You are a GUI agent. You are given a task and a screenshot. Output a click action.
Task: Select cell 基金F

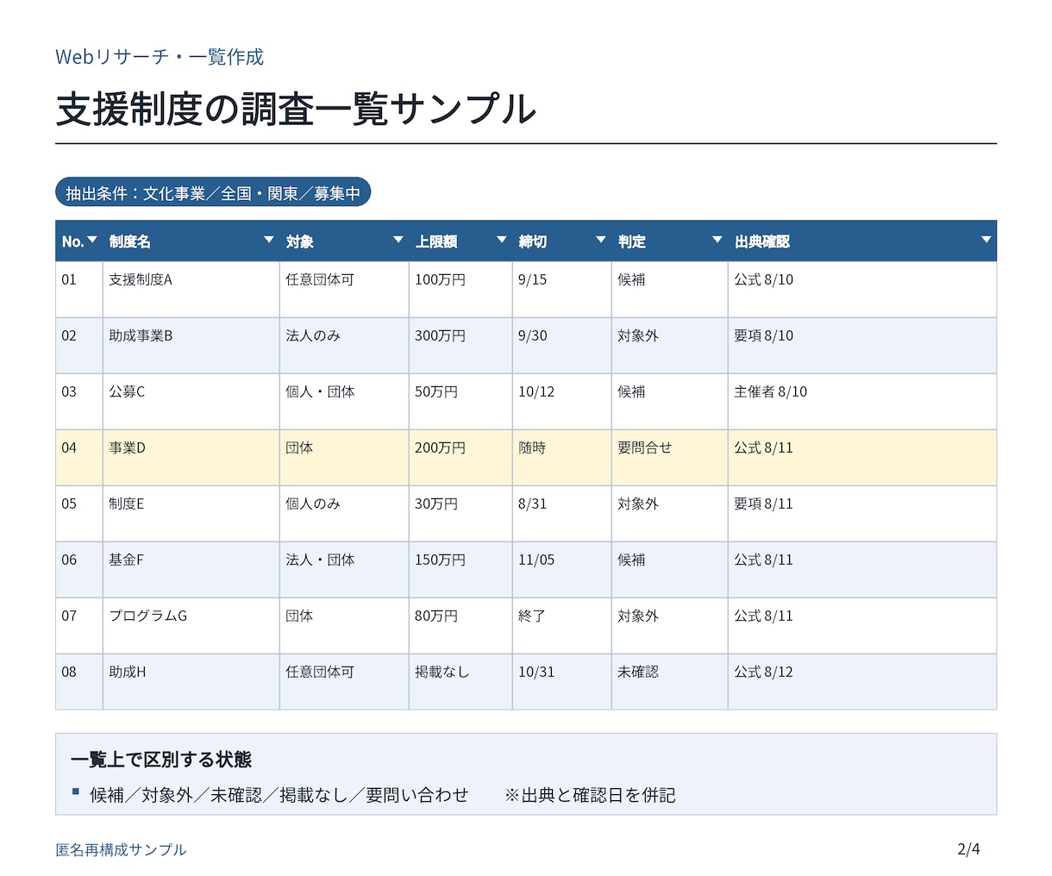(191, 569)
